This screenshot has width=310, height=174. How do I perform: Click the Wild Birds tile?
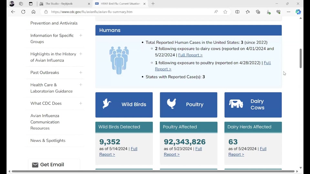(x=124, y=105)
